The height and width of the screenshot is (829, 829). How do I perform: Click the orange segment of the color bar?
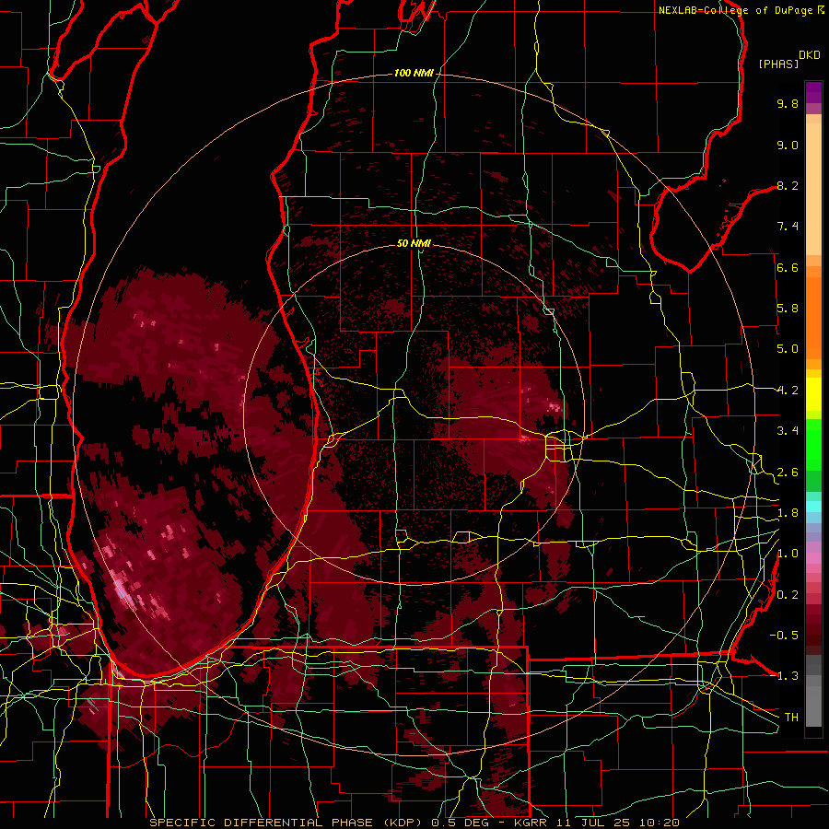tap(813, 317)
